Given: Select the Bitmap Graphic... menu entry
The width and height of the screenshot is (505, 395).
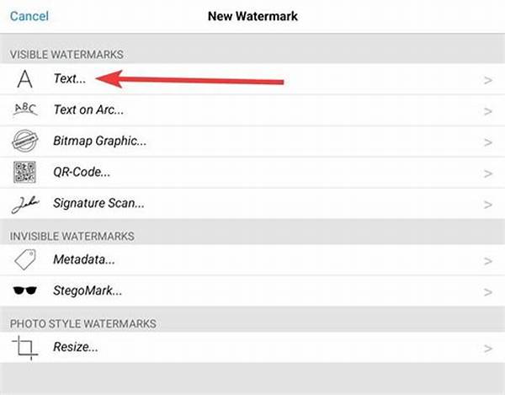Looking at the screenshot, I should coord(99,141).
